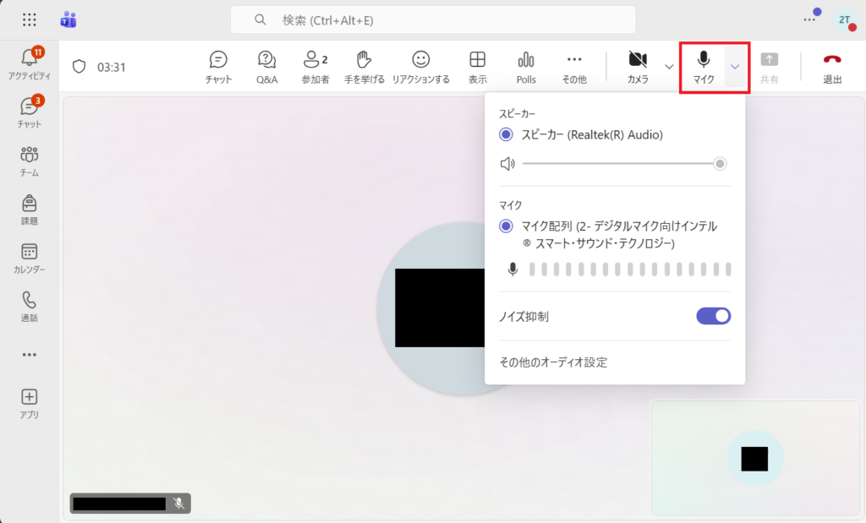
Task: Turn on the camera
Action: click(638, 67)
